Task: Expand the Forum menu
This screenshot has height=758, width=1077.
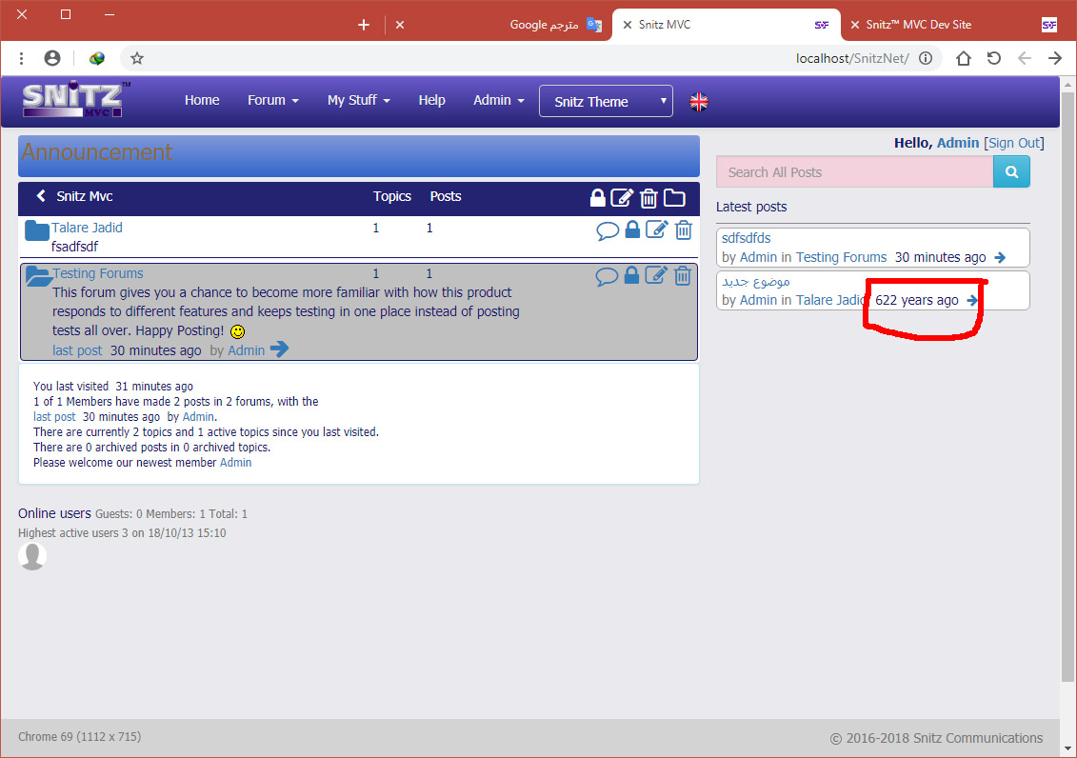Action: point(272,100)
